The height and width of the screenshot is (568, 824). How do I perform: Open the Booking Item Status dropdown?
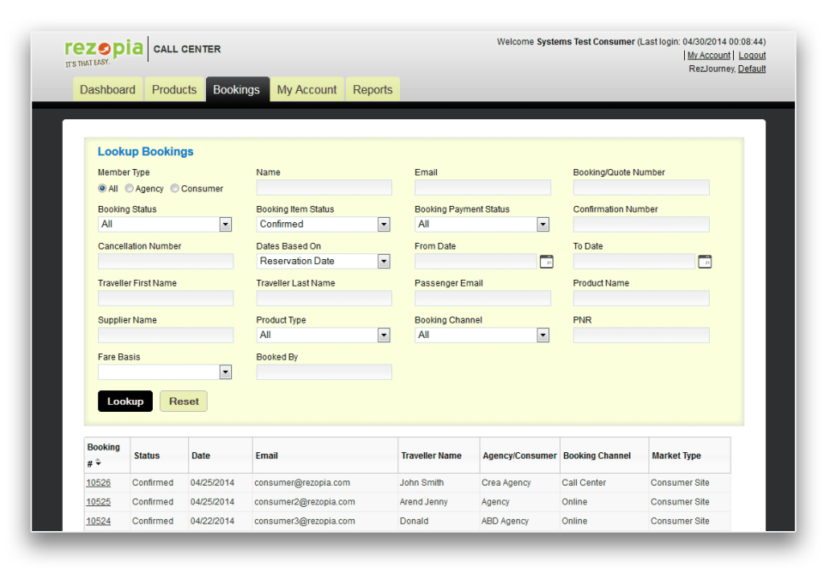[324, 224]
